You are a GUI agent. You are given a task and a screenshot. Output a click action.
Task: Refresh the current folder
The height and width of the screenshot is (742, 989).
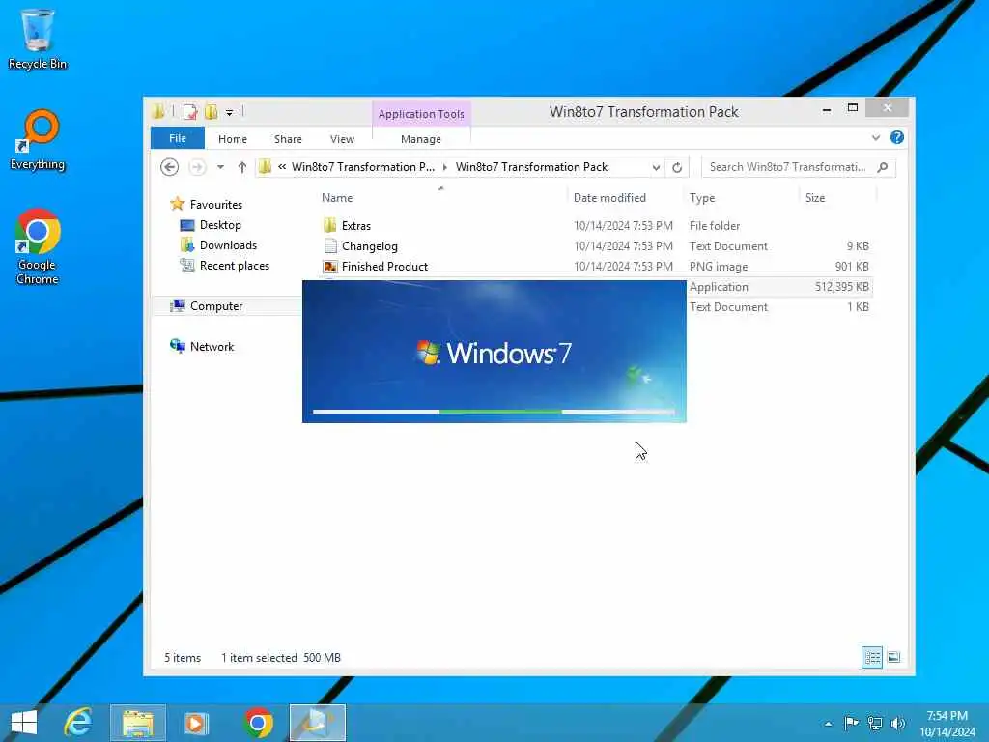tap(677, 168)
